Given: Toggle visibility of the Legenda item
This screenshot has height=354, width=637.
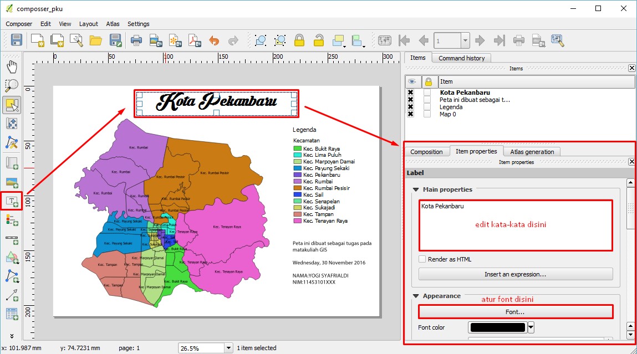Looking at the screenshot, I should [410, 107].
